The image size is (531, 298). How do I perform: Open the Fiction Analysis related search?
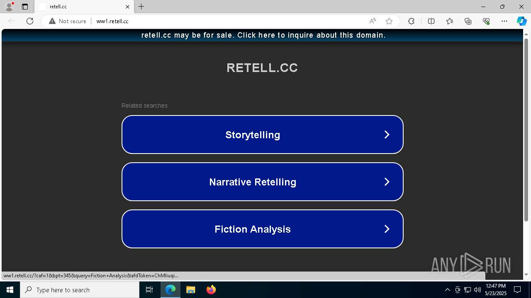(x=263, y=229)
